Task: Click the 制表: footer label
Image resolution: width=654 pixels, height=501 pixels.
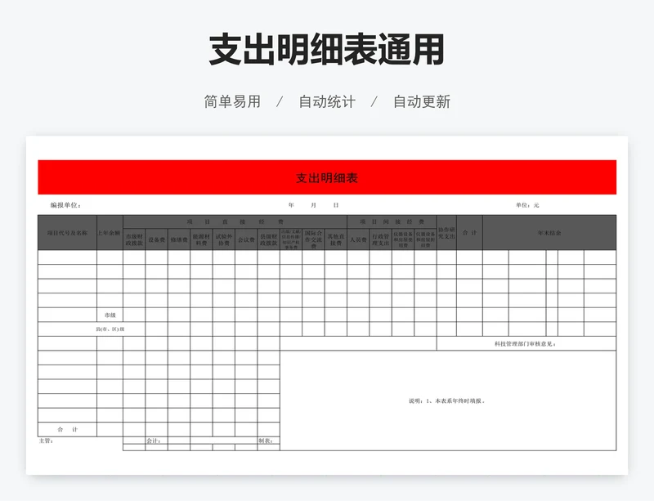Action: pos(265,441)
